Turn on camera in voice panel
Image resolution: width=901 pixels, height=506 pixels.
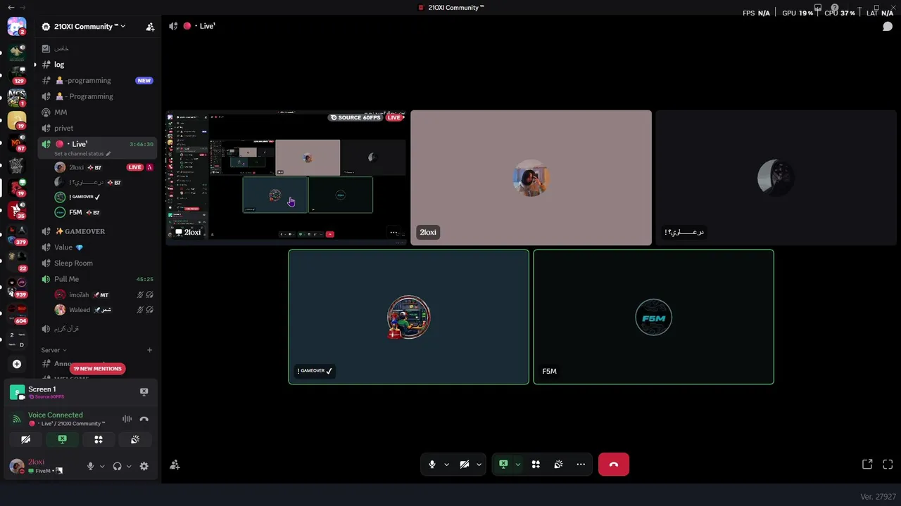pos(25,439)
